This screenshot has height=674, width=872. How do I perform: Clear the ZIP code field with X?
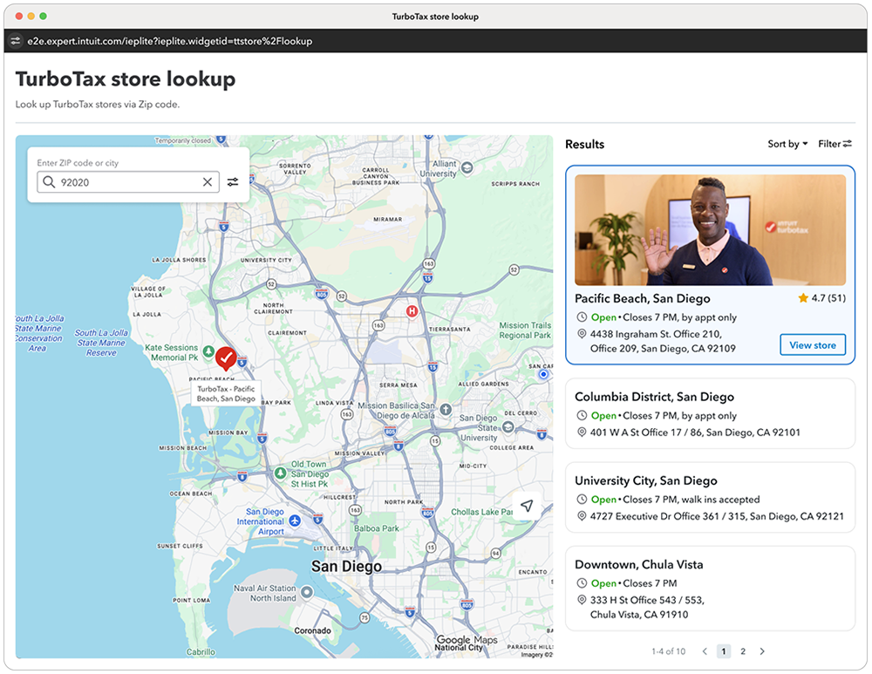[x=208, y=182]
